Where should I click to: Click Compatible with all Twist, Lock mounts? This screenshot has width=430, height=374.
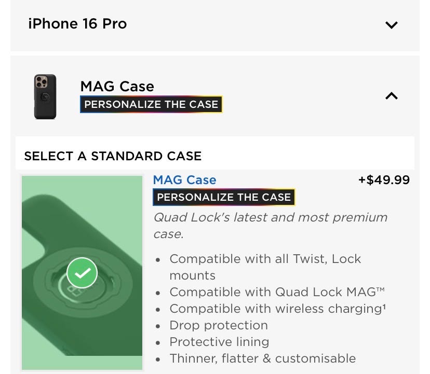[x=265, y=267]
